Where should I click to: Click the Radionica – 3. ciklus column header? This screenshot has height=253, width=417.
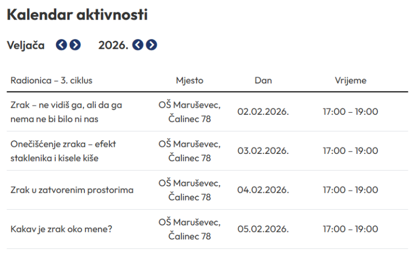point(51,81)
